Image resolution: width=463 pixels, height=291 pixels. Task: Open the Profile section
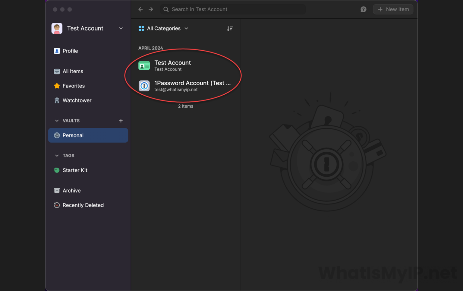click(x=70, y=51)
